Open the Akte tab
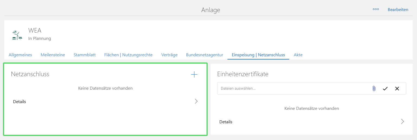417x140 pixels. (x=298, y=55)
